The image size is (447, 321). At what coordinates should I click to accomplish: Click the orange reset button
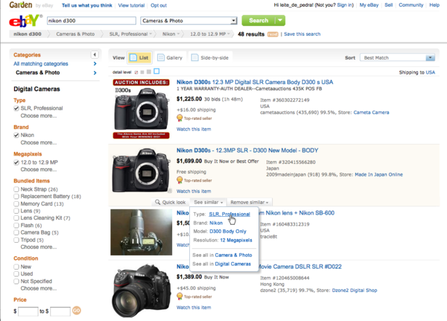pos(273,34)
